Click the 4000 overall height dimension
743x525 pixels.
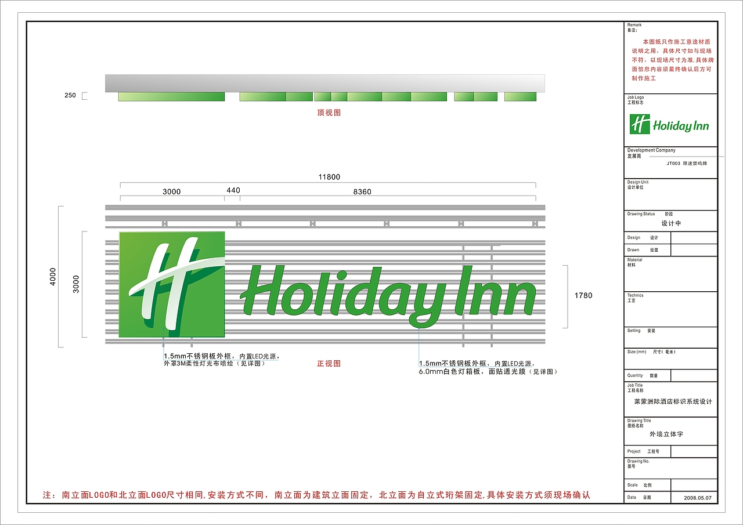(x=53, y=276)
